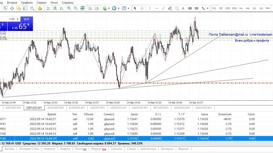The height and width of the screenshot is (153, 273).
Task: Open Indicators list green plus icon
Action: (105, 8)
